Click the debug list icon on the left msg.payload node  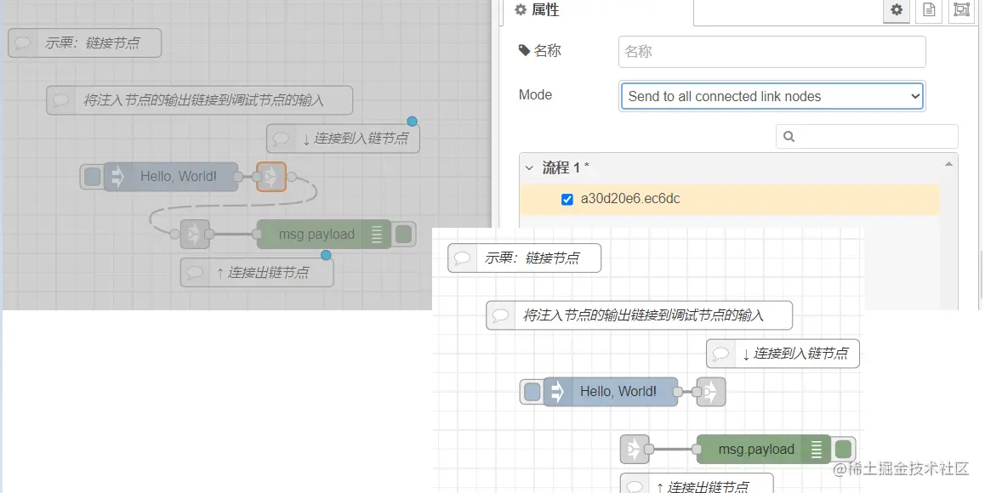[x=376, y=235]
